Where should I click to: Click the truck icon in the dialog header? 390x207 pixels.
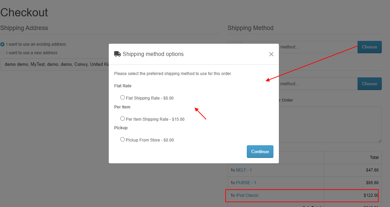click(x=117, y=54)
